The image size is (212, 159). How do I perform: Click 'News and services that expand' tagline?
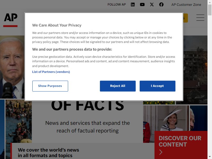coord(87,127)
